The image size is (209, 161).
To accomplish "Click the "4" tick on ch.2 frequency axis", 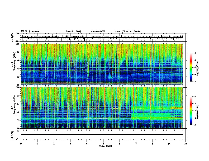I will [18, 112].
